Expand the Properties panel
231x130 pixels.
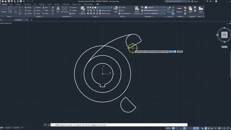coord(149,17)
